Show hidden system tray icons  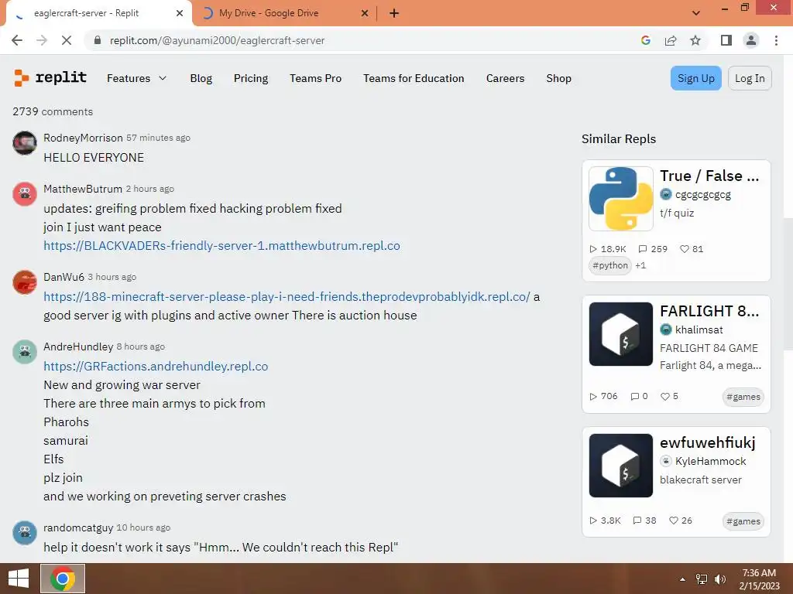683,579
